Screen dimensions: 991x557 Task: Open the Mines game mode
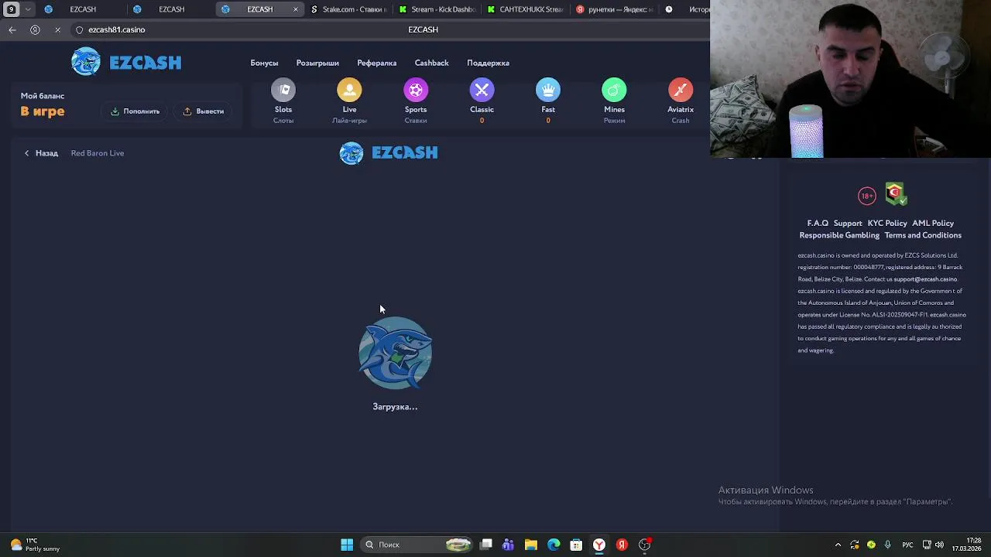(614, 101)
